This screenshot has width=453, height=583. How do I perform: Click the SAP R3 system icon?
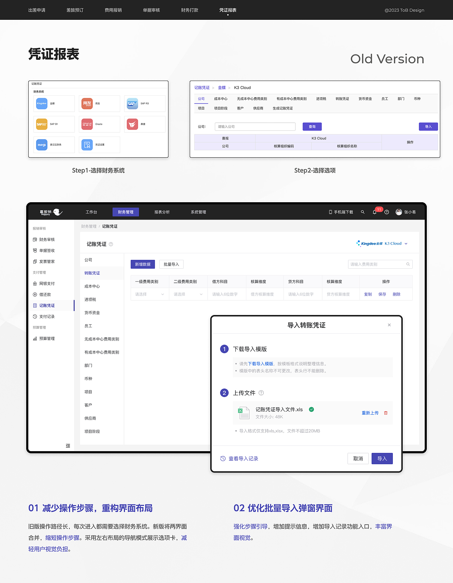[x=132, y=104]
